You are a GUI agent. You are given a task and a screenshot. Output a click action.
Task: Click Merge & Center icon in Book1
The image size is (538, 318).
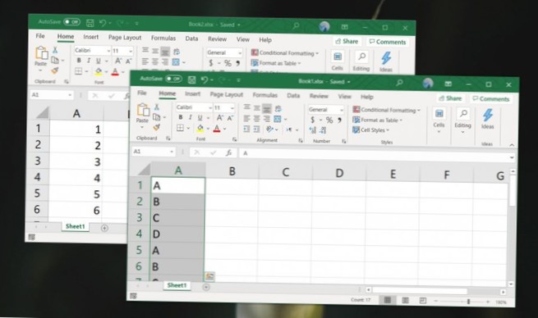[278, 119]
